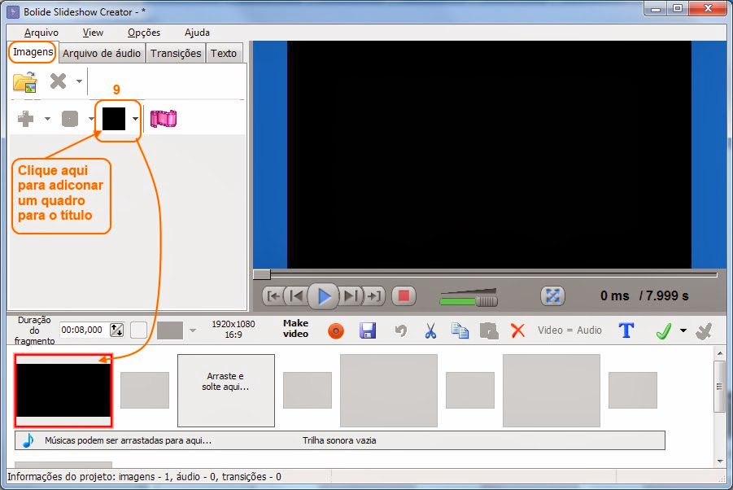Jump to the start of the slideshow
The image size is (733, 490).
pyautogui.click(x=273, y=296)
